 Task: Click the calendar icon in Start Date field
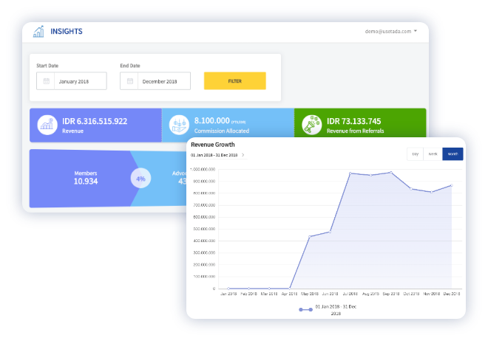click(46, 80)
